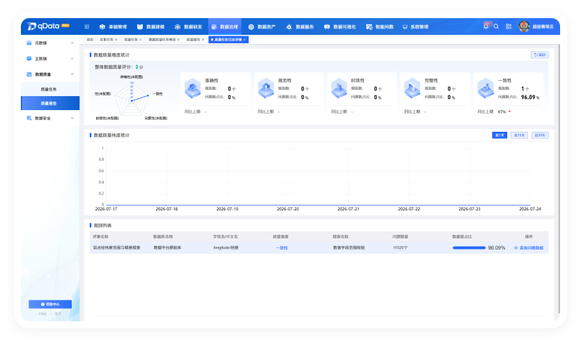Screen dimensions: 581x345
Task: Open the layout grid icon in header
Action: tap(509, 26)
